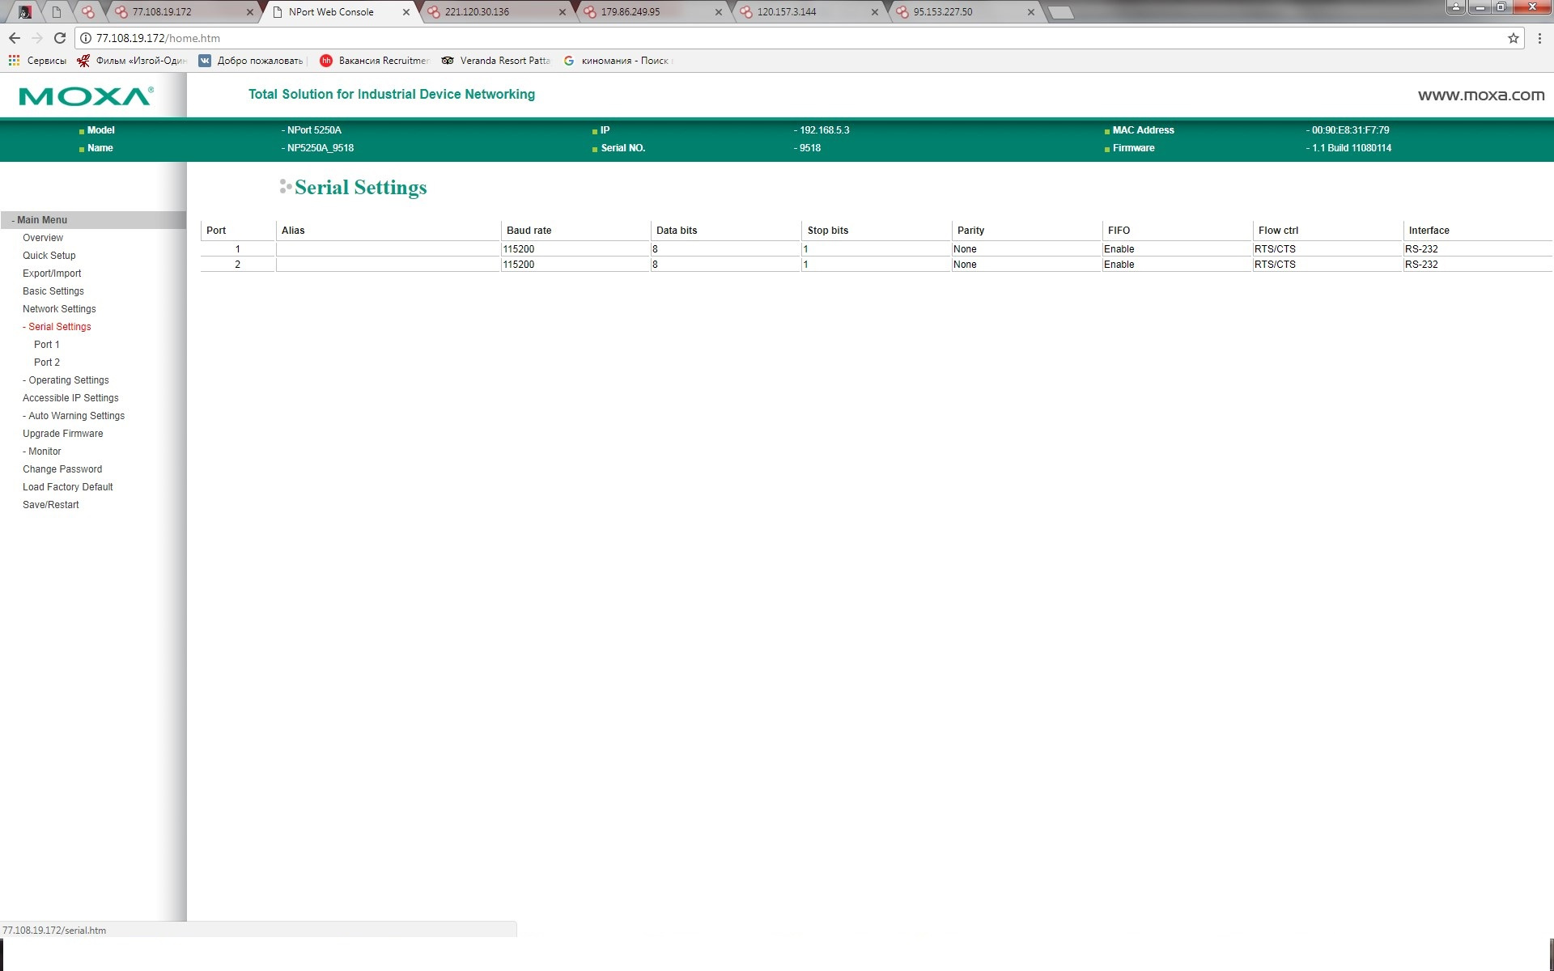Open Quick Setup in the main menu
The image size is (1554, 971).
coord(49,256)
